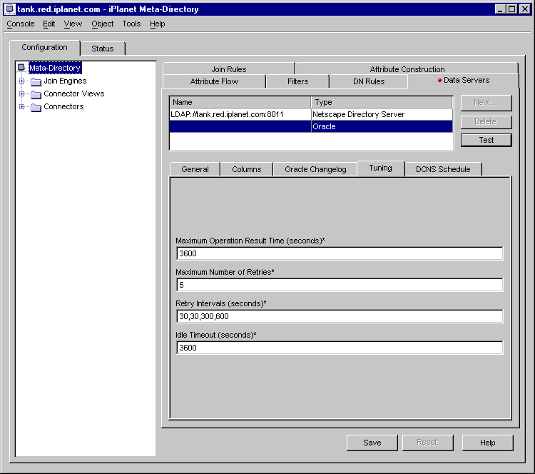
Task: Expand the Connectors tree node
Action: coord(22,106)
